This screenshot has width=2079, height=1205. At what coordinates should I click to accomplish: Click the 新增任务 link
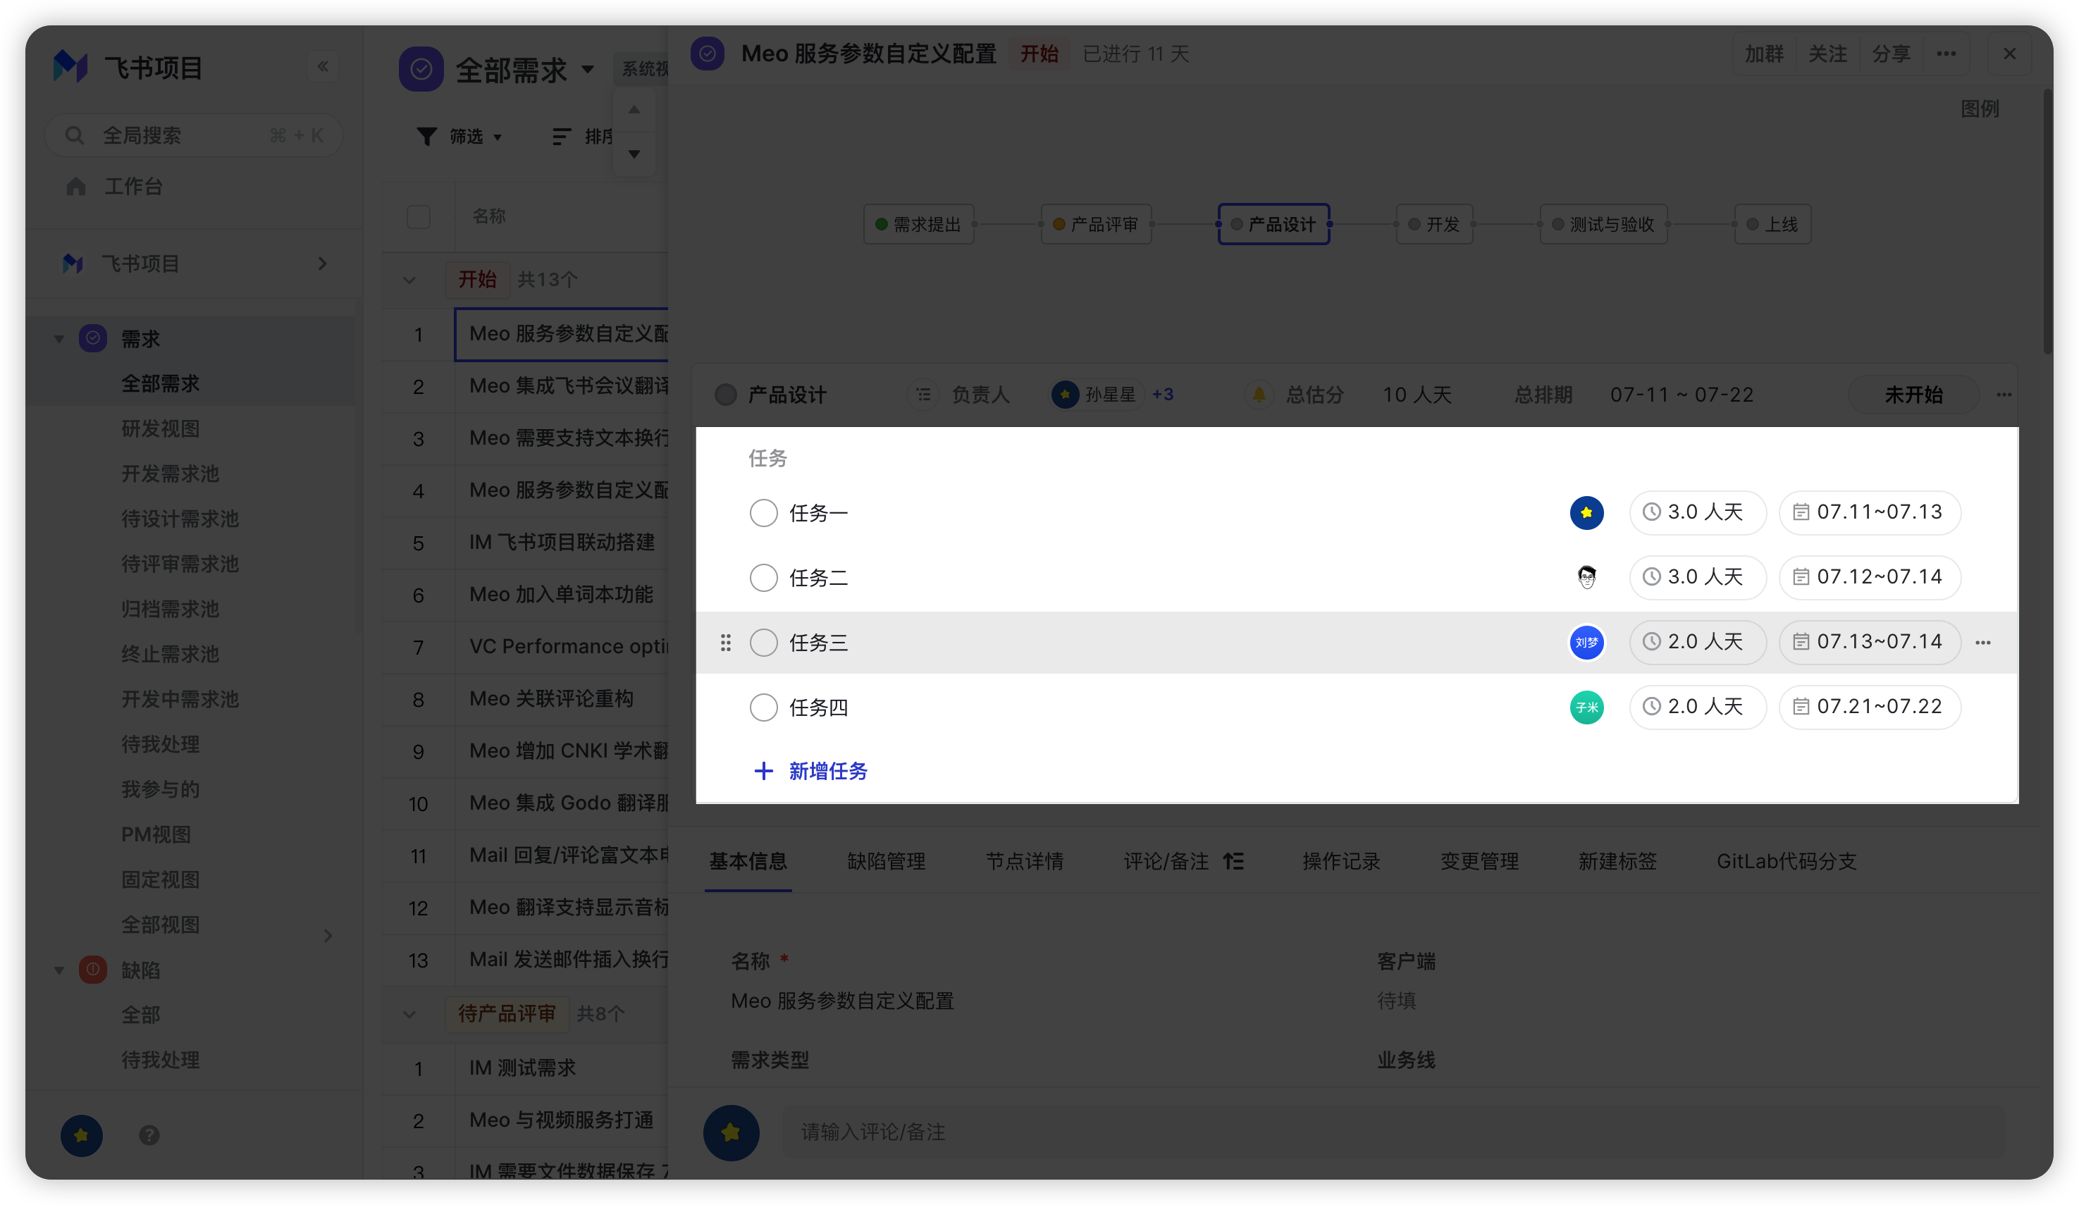coord(827,771)
